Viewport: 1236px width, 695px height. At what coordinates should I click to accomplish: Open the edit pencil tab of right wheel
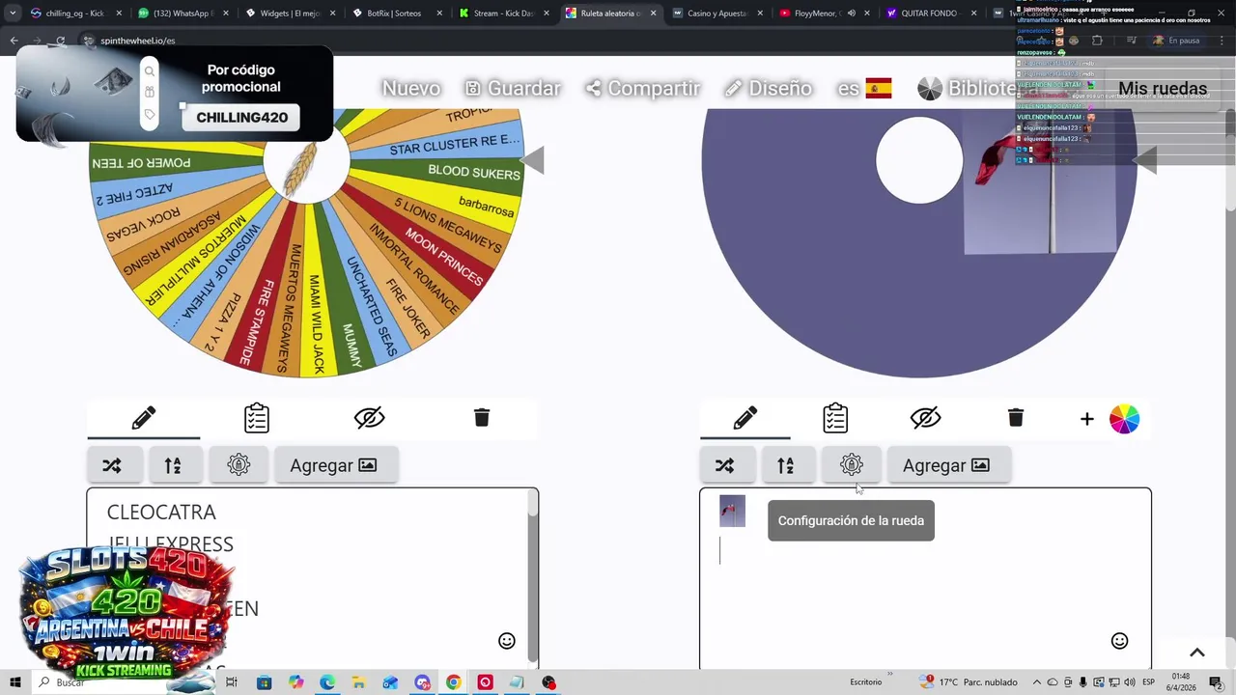[x=745, y=418]
